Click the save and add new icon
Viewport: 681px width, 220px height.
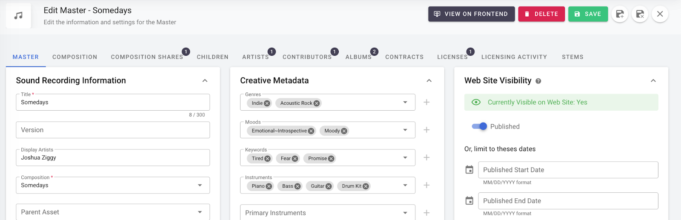coord(620,14)
